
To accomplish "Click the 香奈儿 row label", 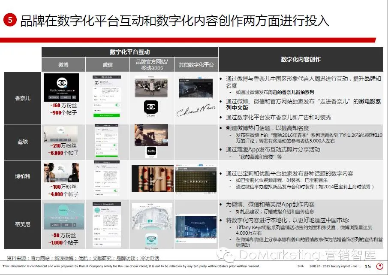I will (23, 98).
